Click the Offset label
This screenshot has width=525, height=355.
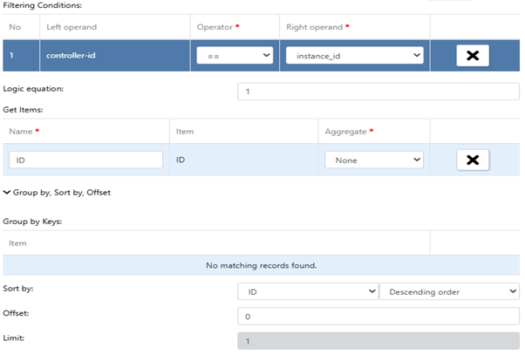(16, 313)
